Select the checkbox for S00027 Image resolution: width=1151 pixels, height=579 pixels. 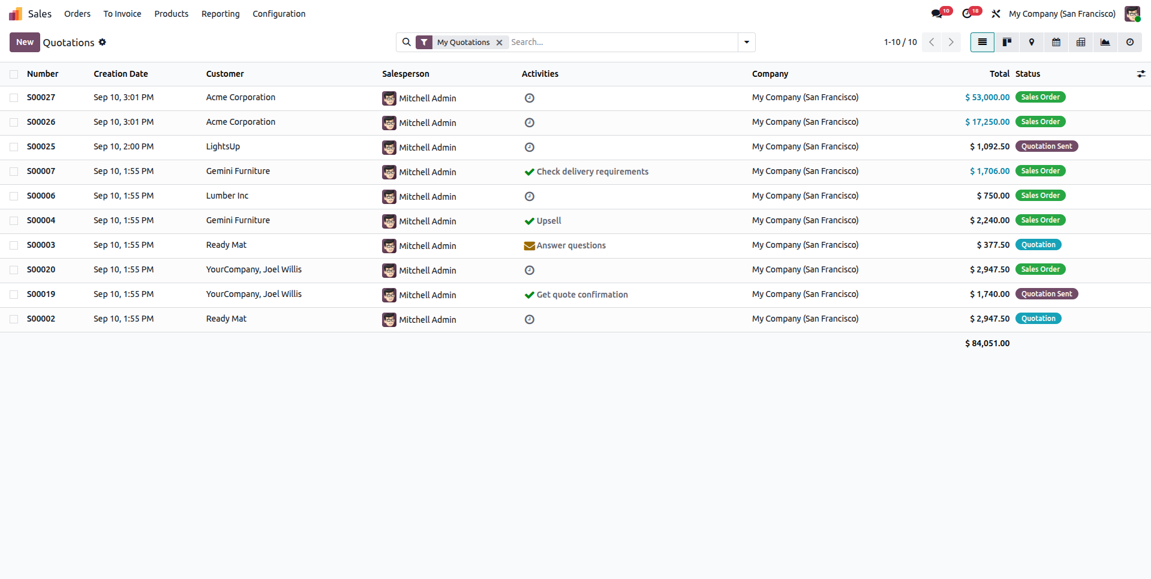point(14,98)
